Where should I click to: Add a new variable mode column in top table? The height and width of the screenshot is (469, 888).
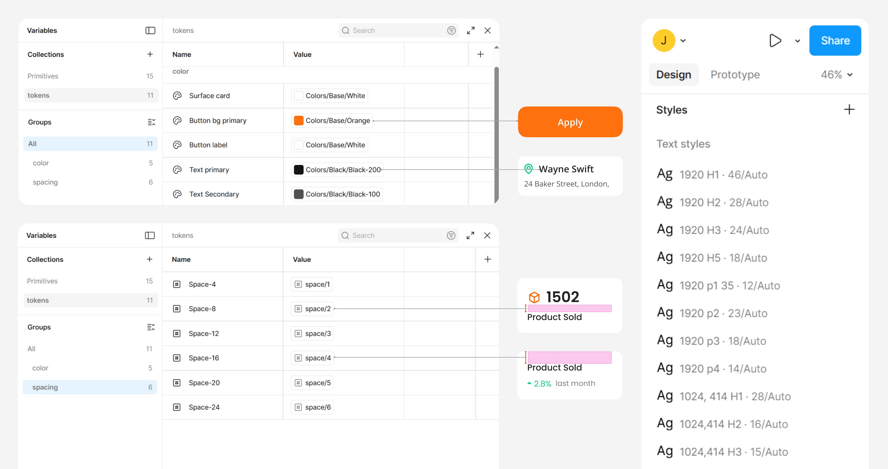pos(480,54)
